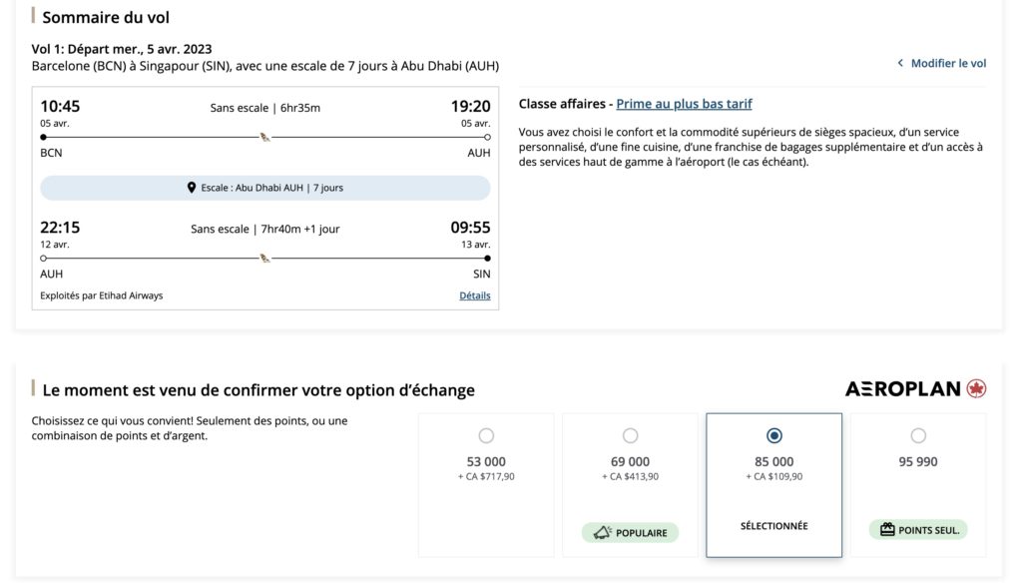Open the AUH-SIN flight Détails
1022x583 pixels.
pos(477,294)
